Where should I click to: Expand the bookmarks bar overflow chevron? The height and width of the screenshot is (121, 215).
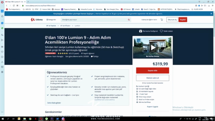[211, 9]
